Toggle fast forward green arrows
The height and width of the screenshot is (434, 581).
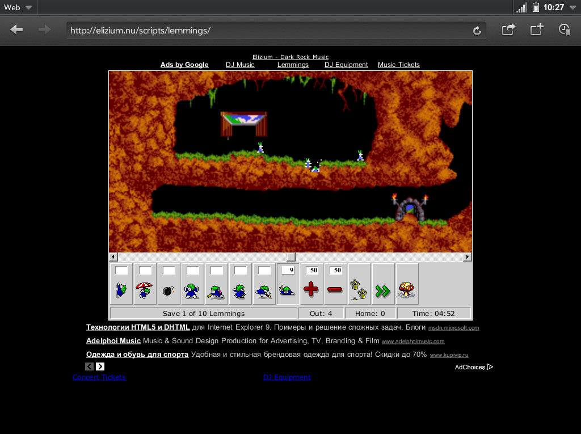click(x=383, y=284)
